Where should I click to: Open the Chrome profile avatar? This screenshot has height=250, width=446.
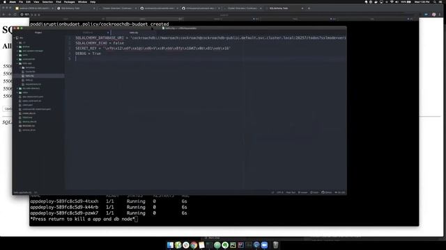tap(433, 15)
